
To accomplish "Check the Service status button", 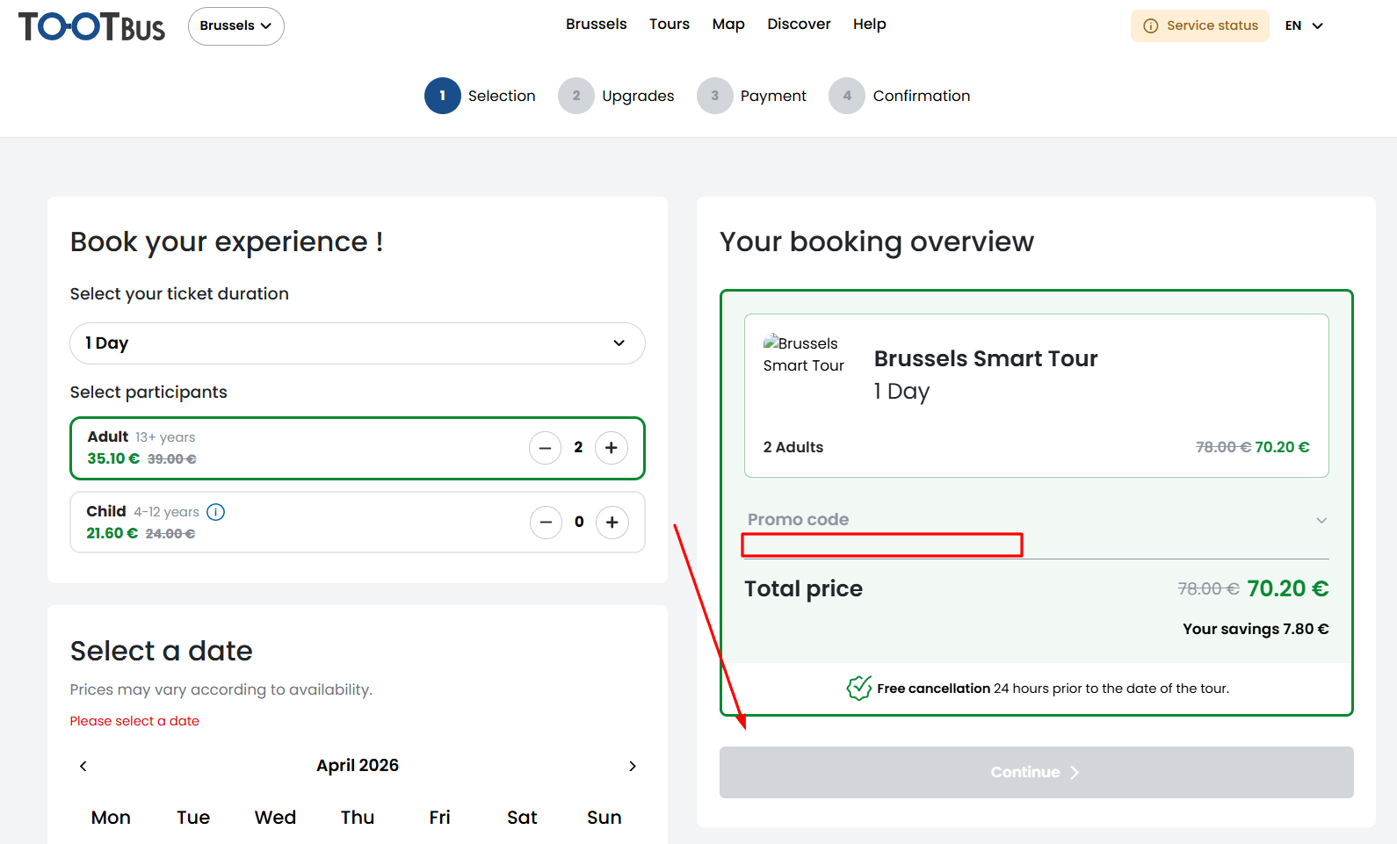I will click(x=1199, y=25).
